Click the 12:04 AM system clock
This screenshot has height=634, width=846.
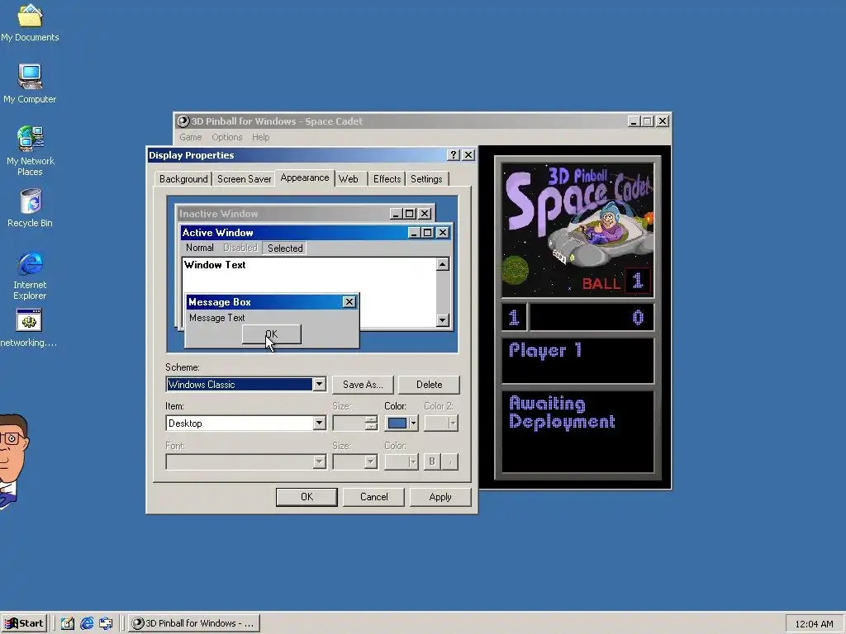point(814,624)
